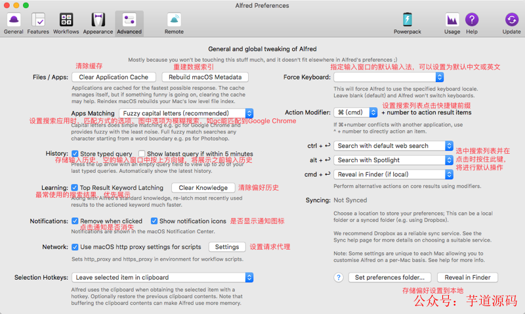This screenshot has width=525, height=314.
Task: Open the Action Modifier cmd dropdown
Action: tap(356, 112)
